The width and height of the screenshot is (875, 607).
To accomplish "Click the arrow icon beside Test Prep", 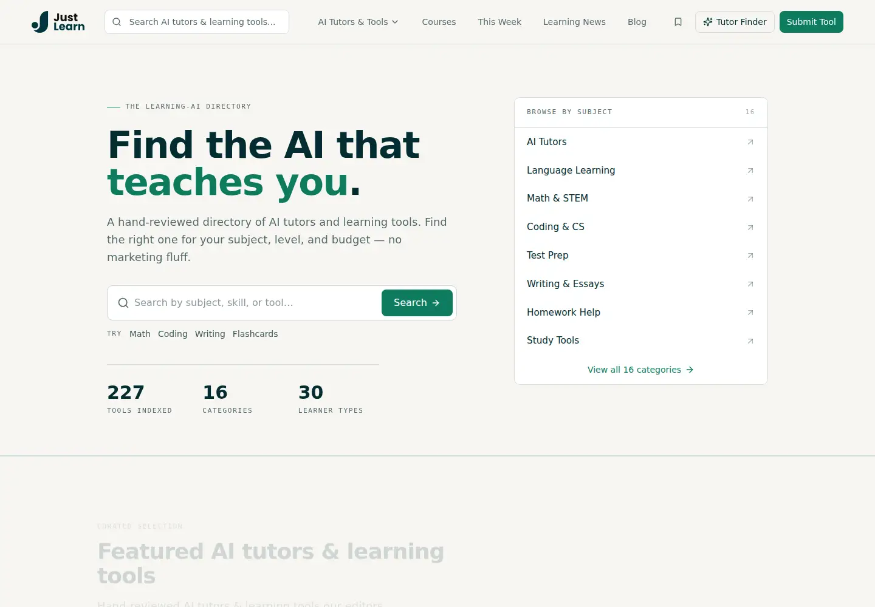I will click(750, 256).
